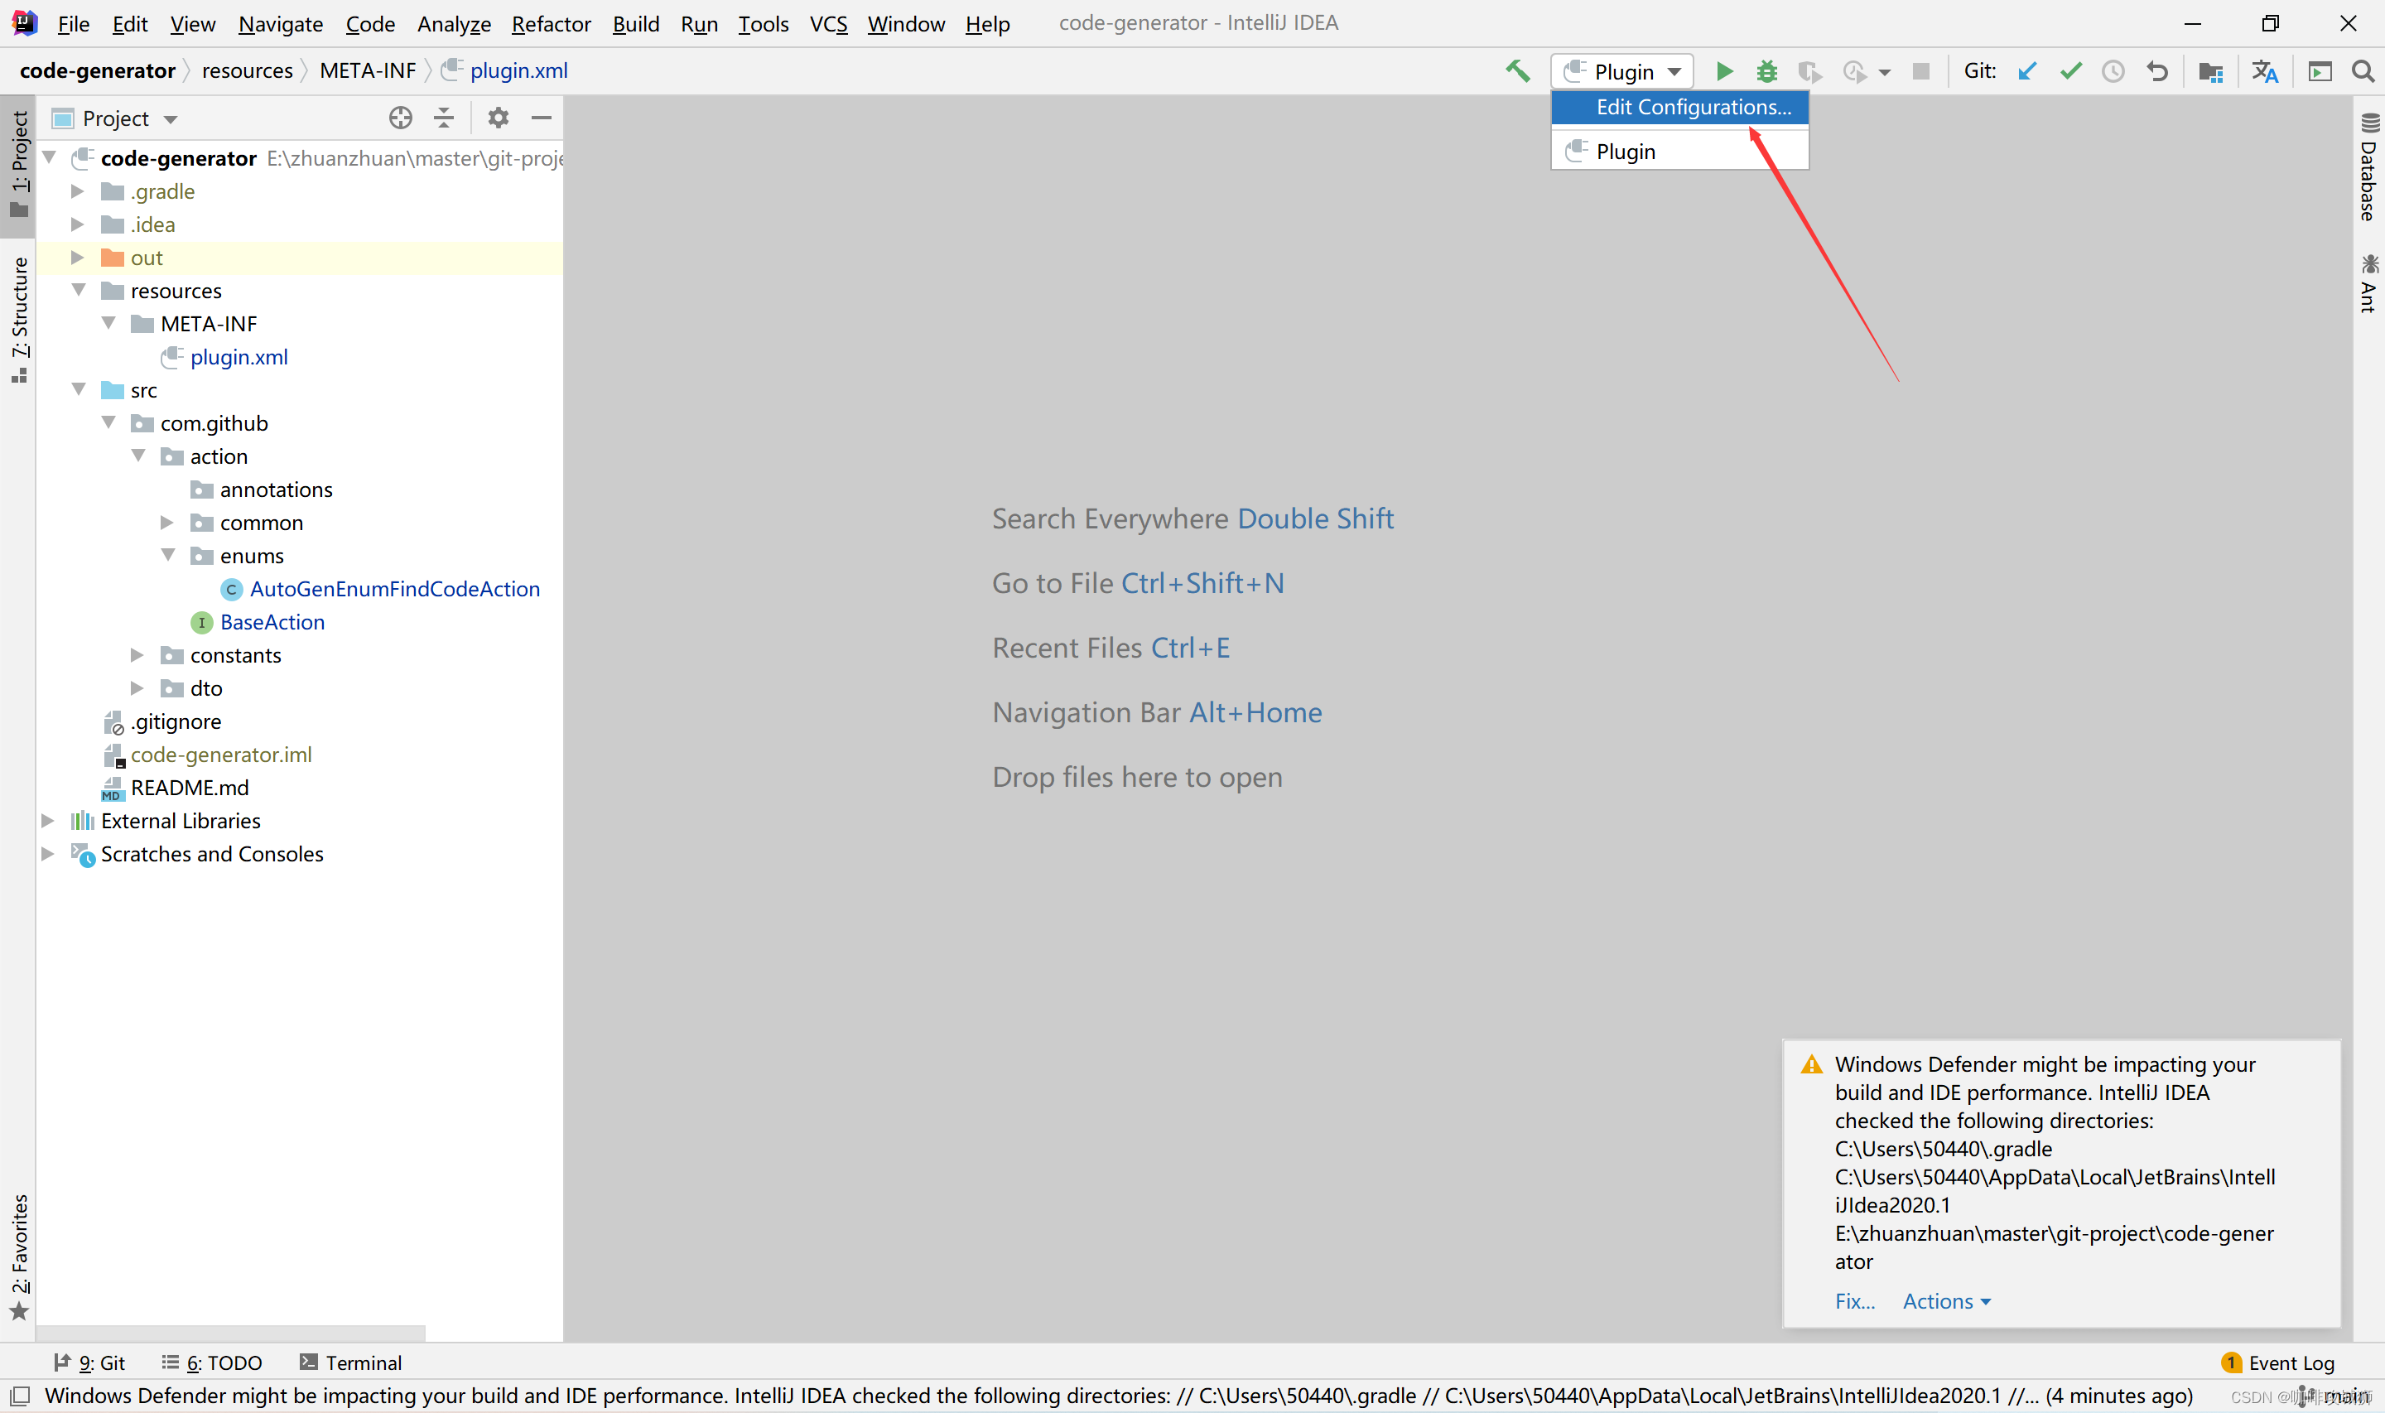2385x1413 pixels.
Task: Expand the out folder
Action: 78,258
